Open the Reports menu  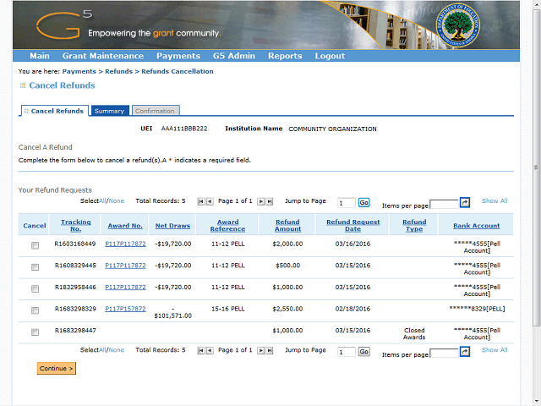tap(285, 56)
